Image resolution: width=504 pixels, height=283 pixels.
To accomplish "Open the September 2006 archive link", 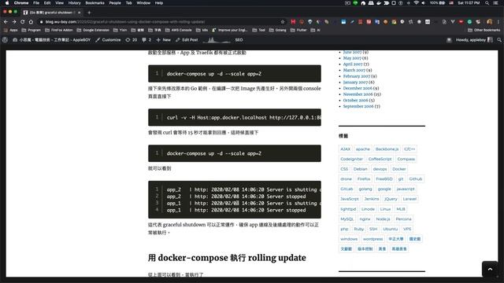I will pyautogui.click(x=358, y=106).
